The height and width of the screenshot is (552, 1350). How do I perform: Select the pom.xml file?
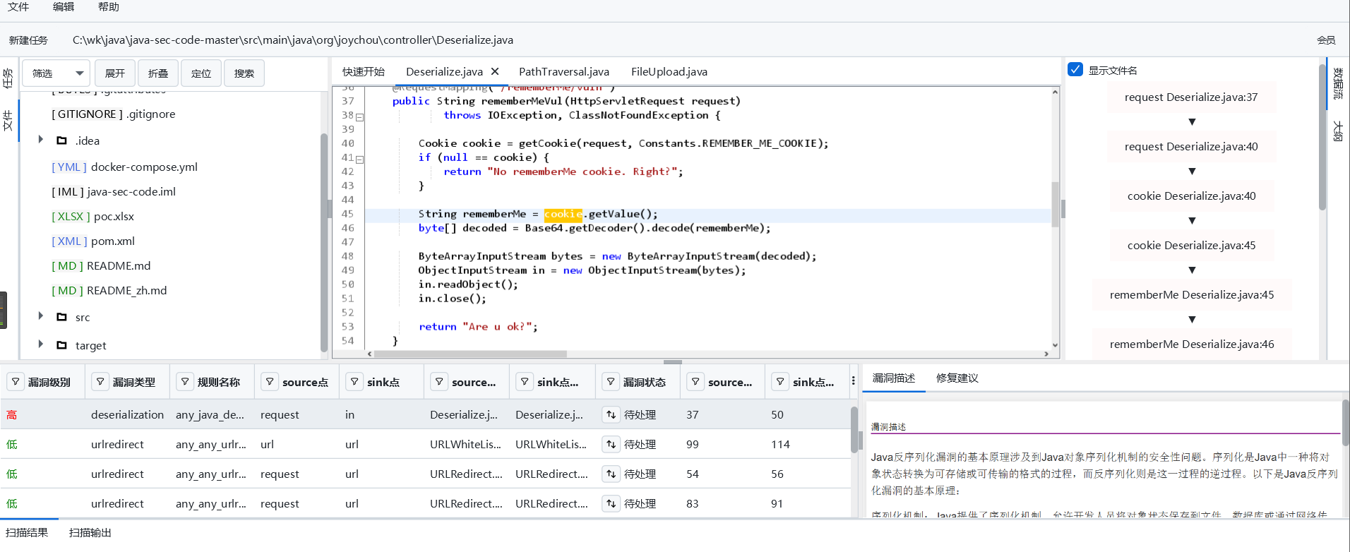pyautogui.click(x=92, y=241)
